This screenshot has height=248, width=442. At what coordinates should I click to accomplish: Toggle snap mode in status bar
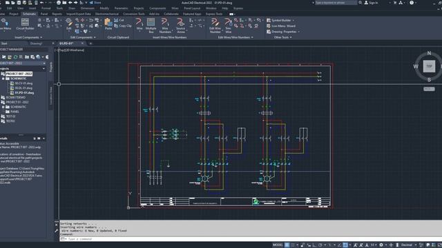pyautogui.click(x=293, y=245)
